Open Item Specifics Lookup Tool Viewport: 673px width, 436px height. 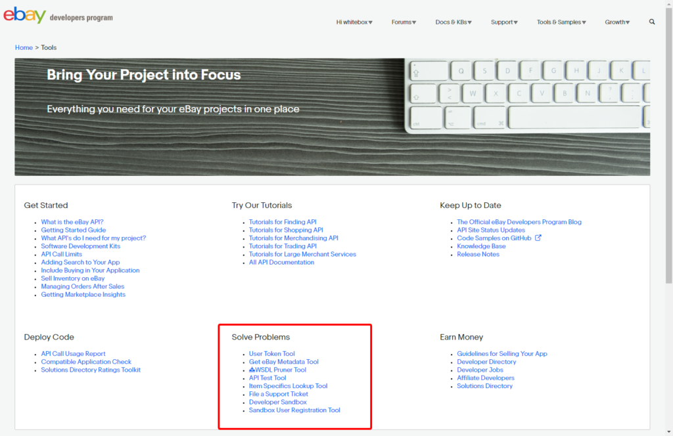(288, 386)
